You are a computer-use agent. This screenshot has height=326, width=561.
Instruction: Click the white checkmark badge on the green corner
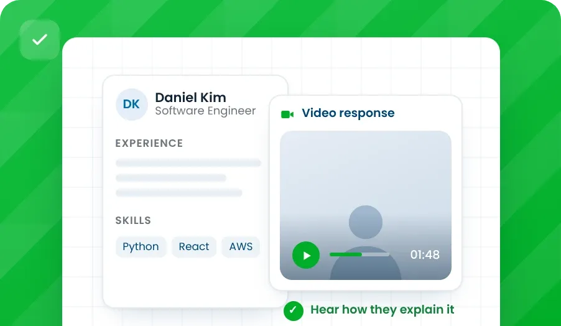click(40, 39)
